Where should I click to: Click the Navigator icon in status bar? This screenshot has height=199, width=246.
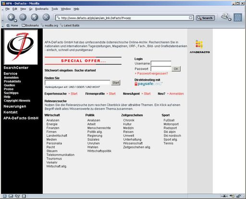[4, 196]
